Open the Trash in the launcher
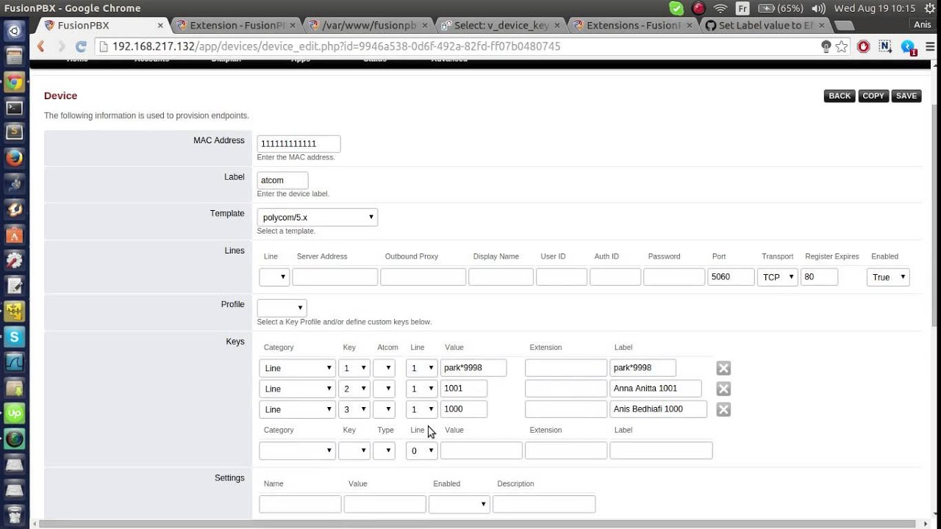The height and width of the screenshot is (529, 941). click(x=14, y=514)
